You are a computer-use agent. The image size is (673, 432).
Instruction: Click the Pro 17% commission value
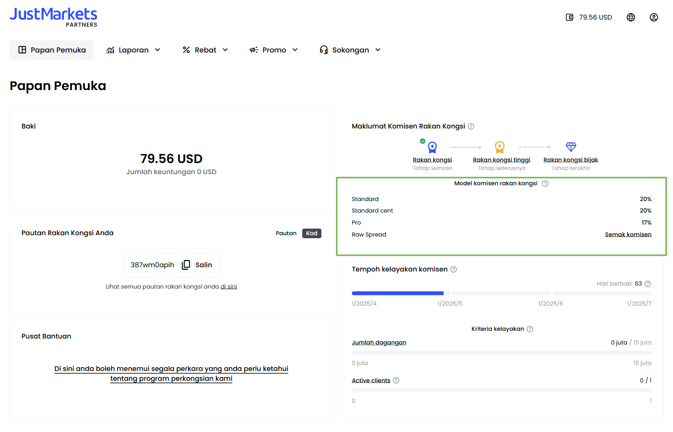647,223
